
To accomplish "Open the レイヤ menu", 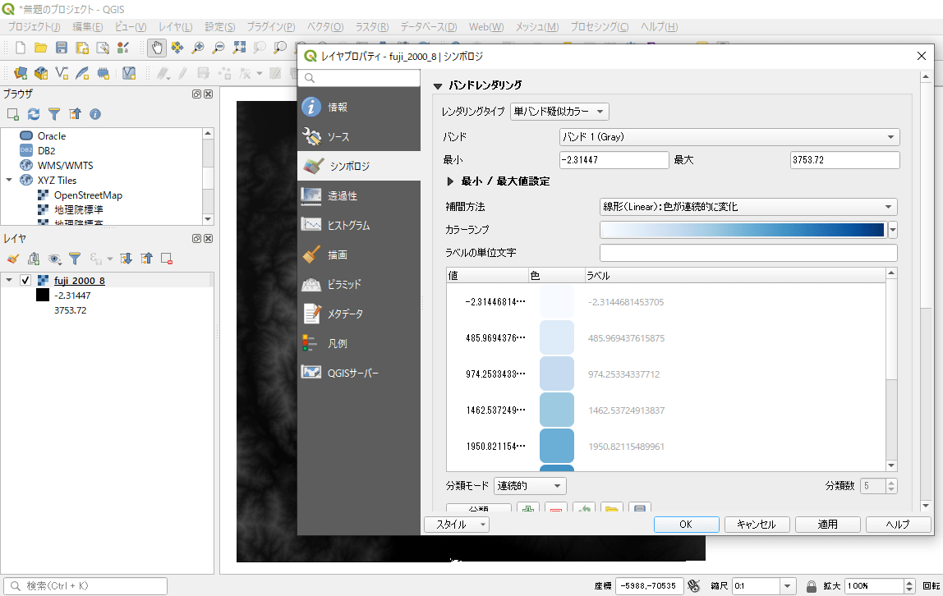I will click(x=175, y=26).
